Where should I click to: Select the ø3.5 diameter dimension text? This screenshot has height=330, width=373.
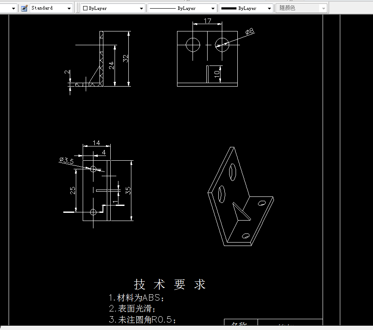click(x=66, y=160)
